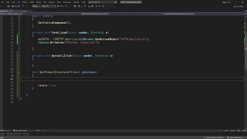Image resolution: width=247 pixels, height=139 pixels.
Task: Click the Console.WriteLine statement
Action: point(69,42)
